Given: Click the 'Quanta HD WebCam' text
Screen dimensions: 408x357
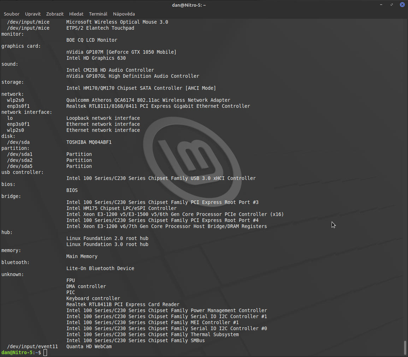Looking at the screenshot, I should pos(89,346).
